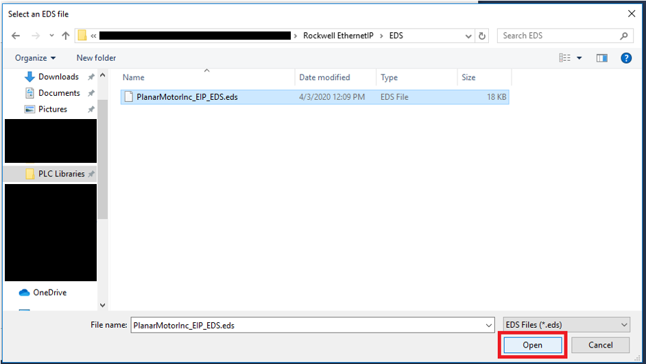Select PLC Libraries in the sidebar

tap(61, 174)
